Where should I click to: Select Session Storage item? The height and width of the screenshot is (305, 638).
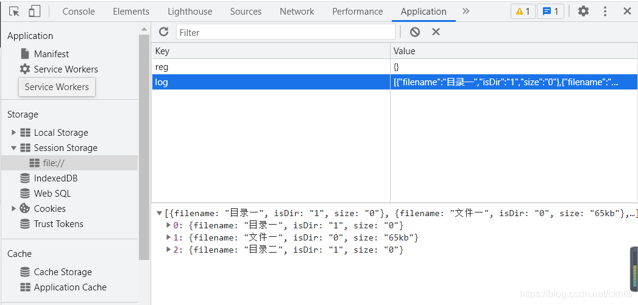66,147
